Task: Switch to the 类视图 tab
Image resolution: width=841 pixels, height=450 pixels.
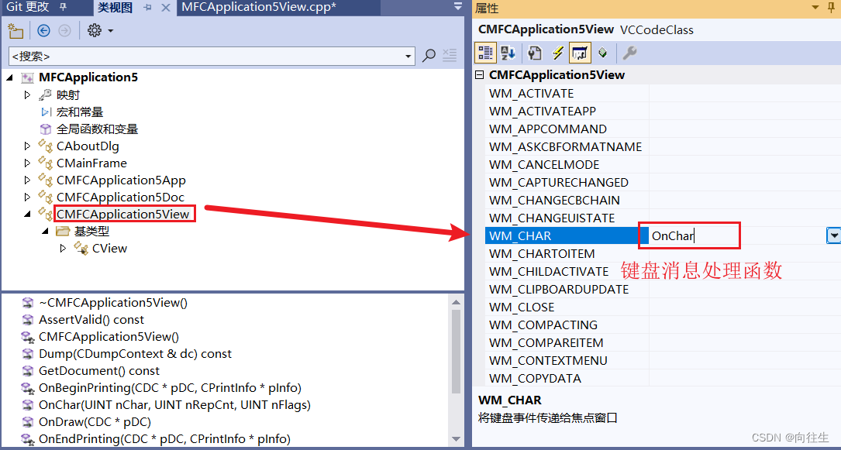Action: pyautogui.click(x=115, y=7)
